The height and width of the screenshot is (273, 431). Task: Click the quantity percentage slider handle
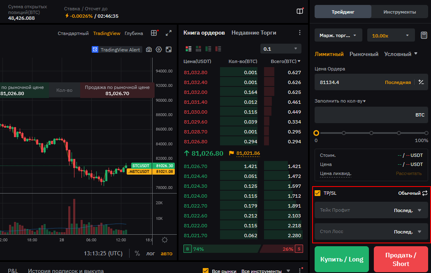click(x=316, y=133)
